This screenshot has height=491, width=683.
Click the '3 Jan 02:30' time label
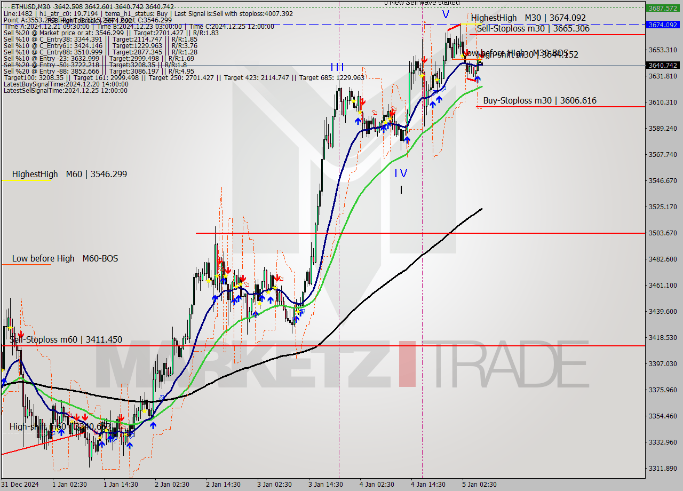point(274,485)
